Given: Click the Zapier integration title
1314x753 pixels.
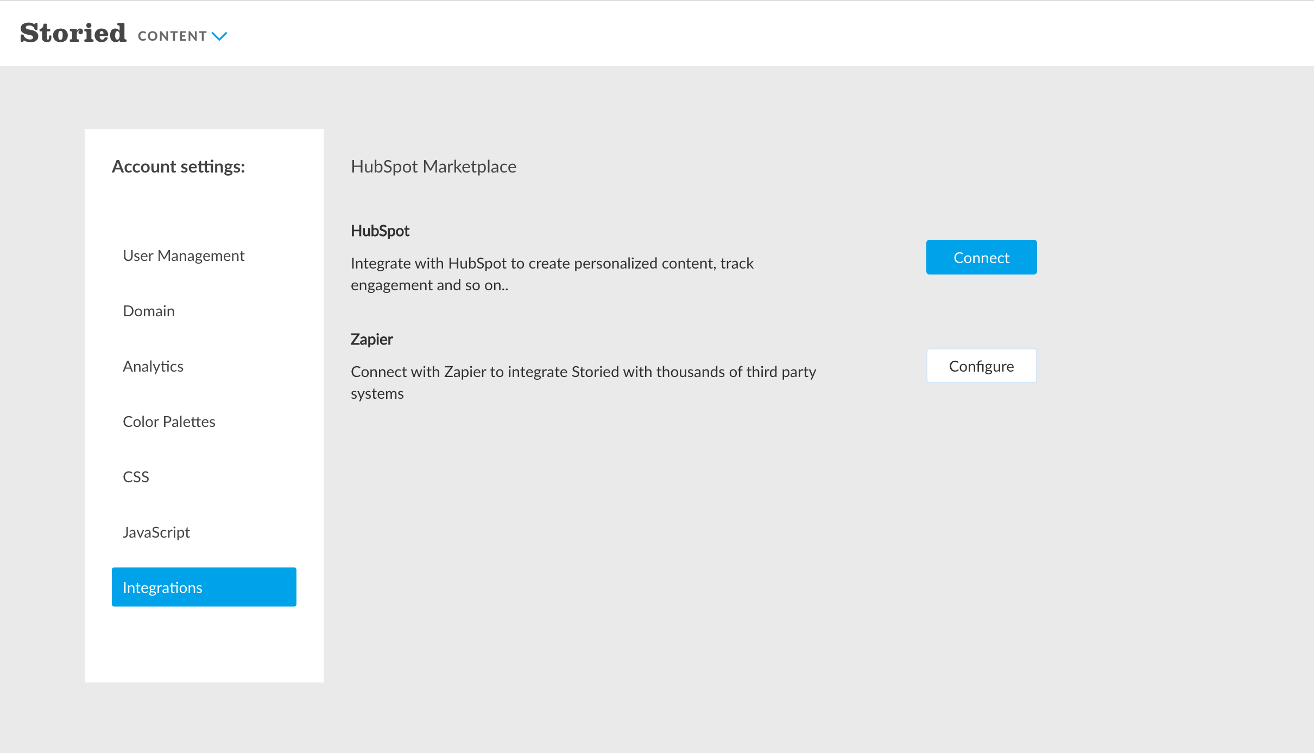Looking at the screenshot, I should (371, 340).
